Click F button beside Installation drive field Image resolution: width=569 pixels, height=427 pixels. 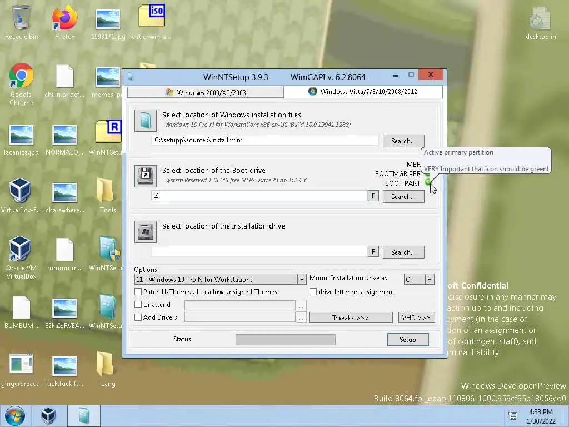(373, 252)
